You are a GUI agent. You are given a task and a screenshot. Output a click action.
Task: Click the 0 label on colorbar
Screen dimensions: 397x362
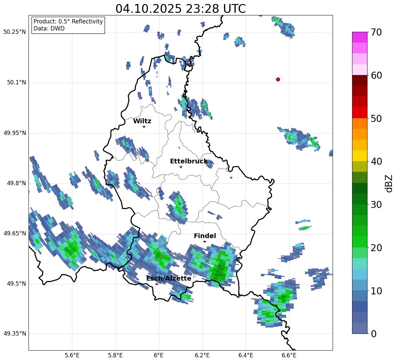click(374, 334)
